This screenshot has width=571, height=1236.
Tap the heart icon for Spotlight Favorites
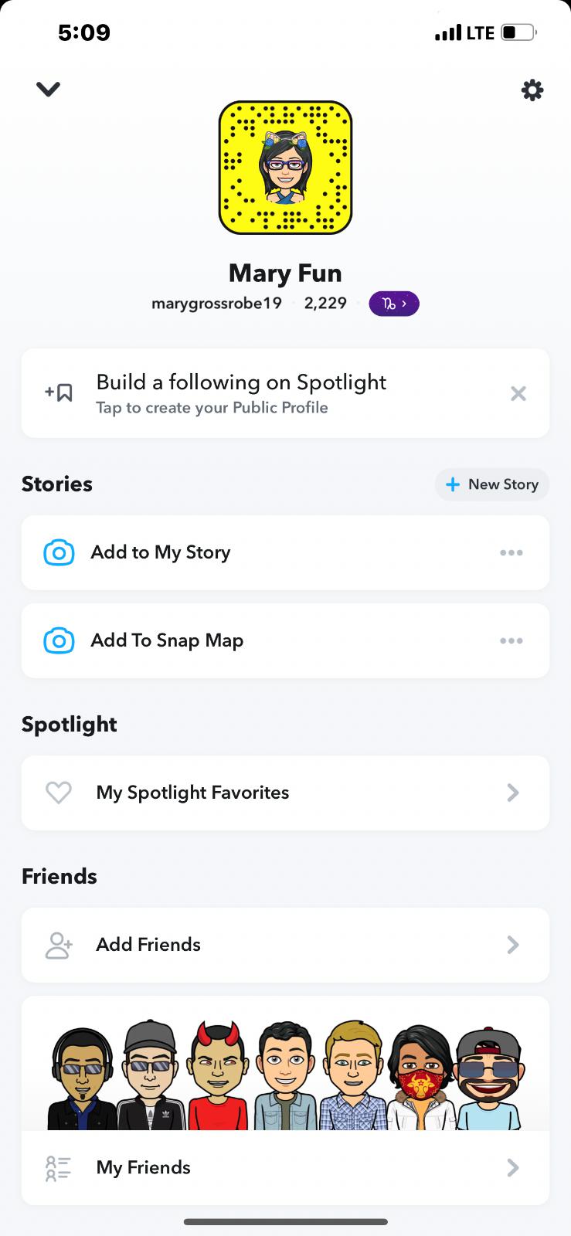pyautogui.click(x=59, y=793)
